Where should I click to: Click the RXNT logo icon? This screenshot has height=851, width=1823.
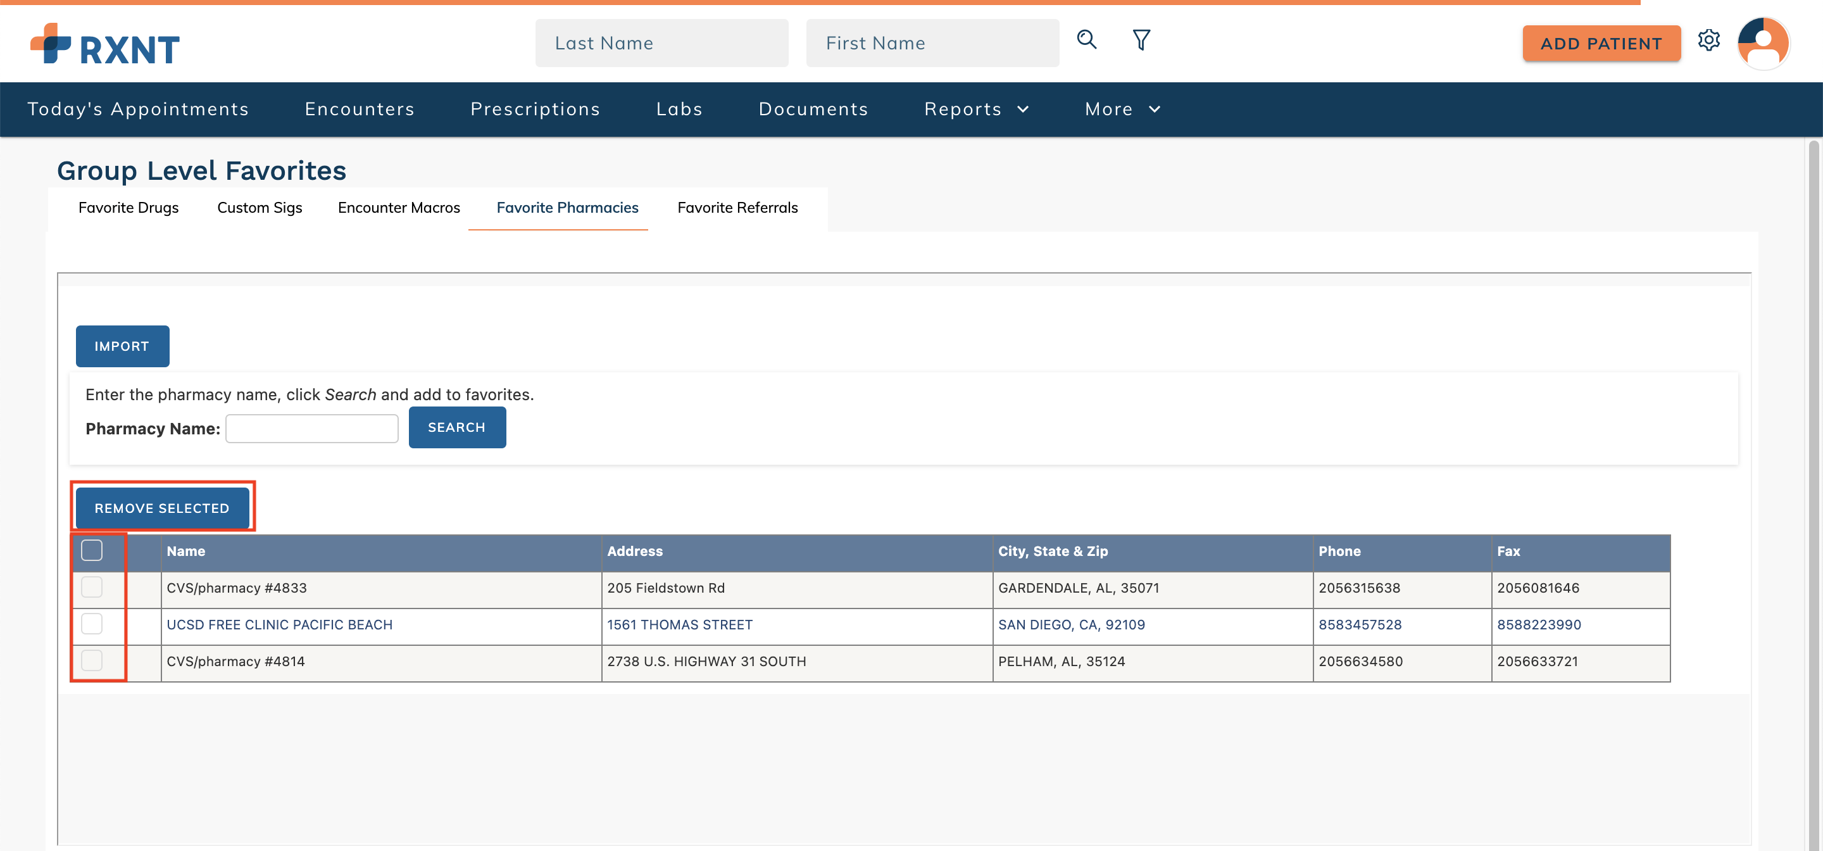(x=51, y=42)
